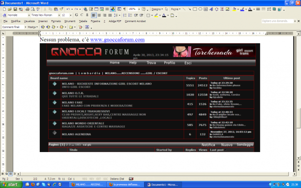
Task: Toggle show paragraph marks (¶)
Action: tap(124, 9)
